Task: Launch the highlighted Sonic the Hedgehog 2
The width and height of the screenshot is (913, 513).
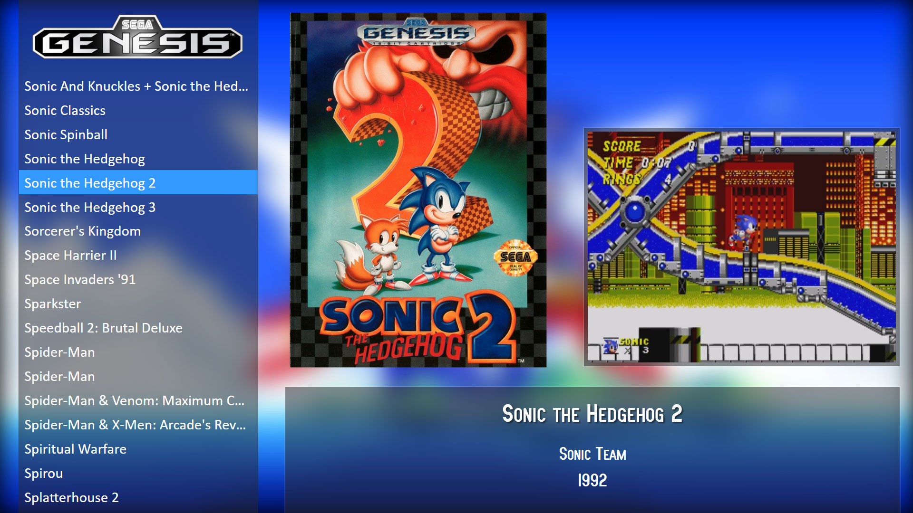Action: click(138, 182)
